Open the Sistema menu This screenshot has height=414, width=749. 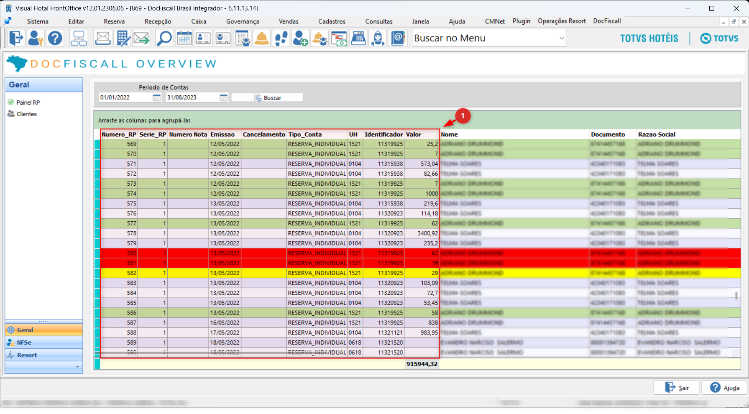coord(38,21)
